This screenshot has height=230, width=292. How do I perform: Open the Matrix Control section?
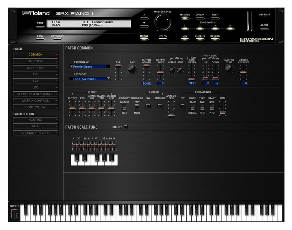[35, 101]
